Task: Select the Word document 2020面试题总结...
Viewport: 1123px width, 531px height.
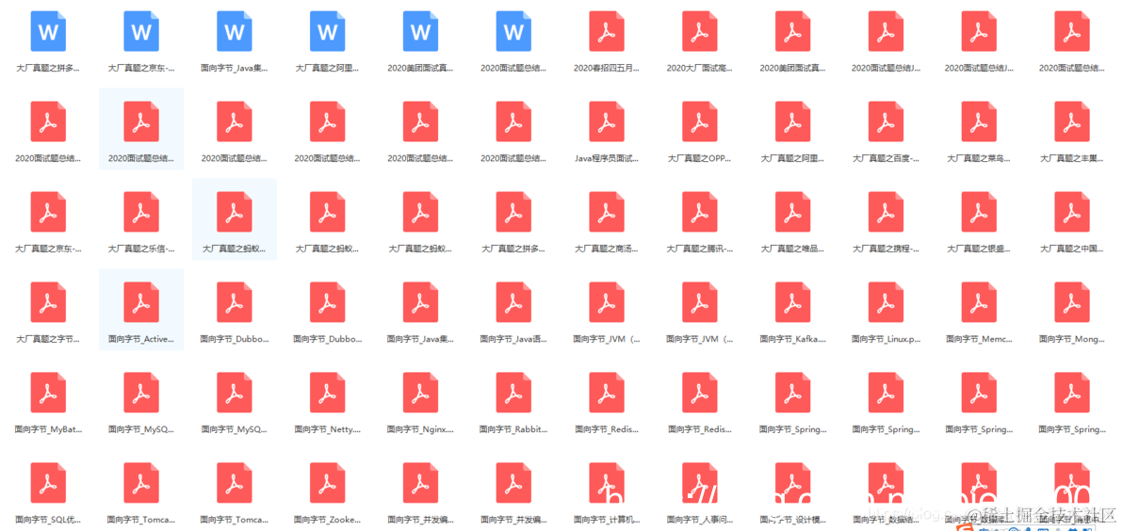Action: 513,31
